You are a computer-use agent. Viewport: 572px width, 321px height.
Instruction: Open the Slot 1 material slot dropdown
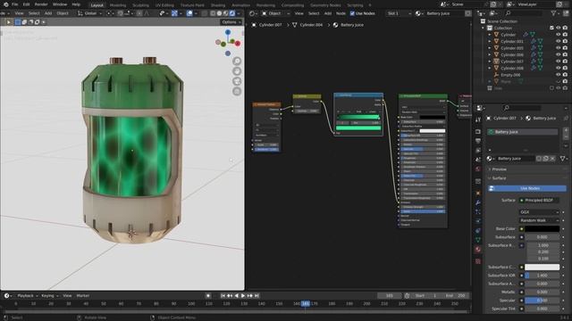[x=399, y=13]
